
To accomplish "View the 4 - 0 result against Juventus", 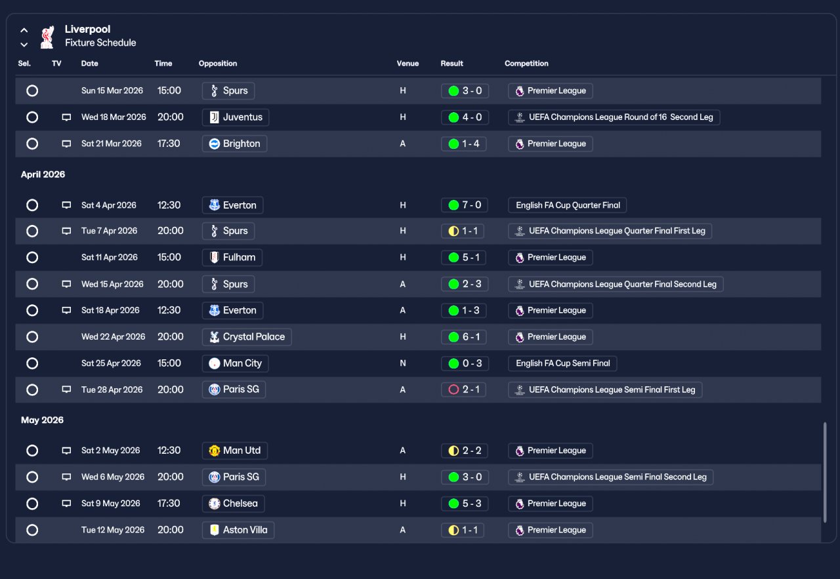I will [x=465, y=117].
